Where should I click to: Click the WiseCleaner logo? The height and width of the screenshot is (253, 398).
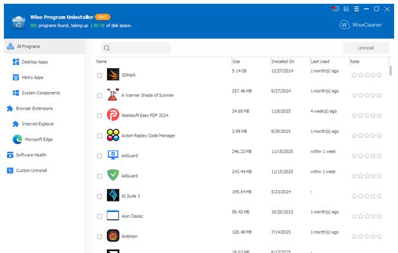(x=361, y=25)
